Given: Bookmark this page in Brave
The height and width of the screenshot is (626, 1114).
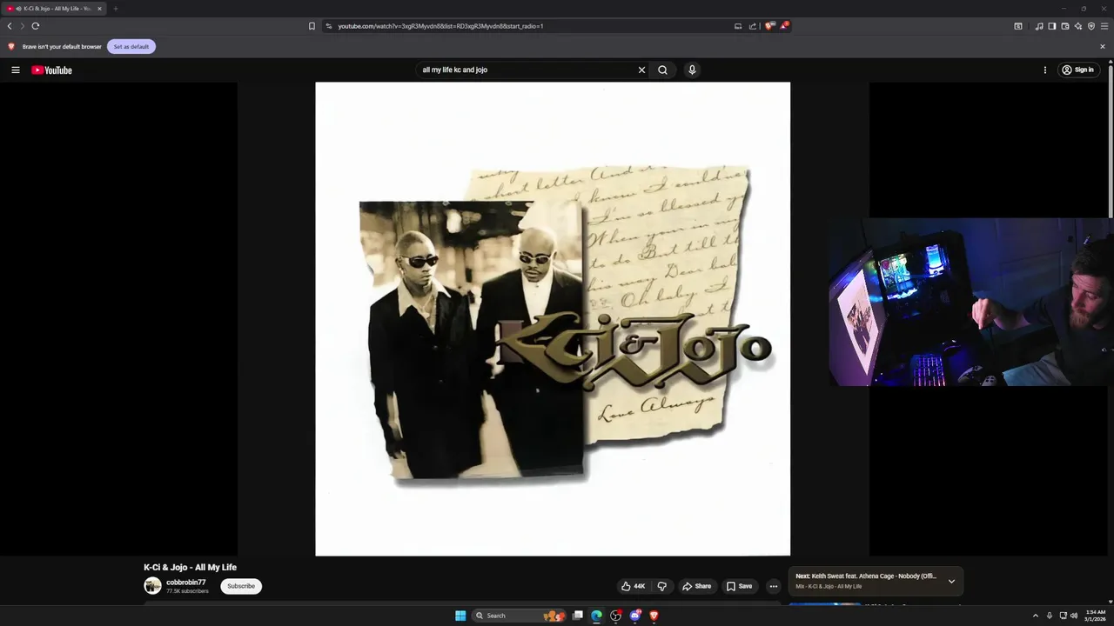Looking at the screenshot, I should click(312, 26).
